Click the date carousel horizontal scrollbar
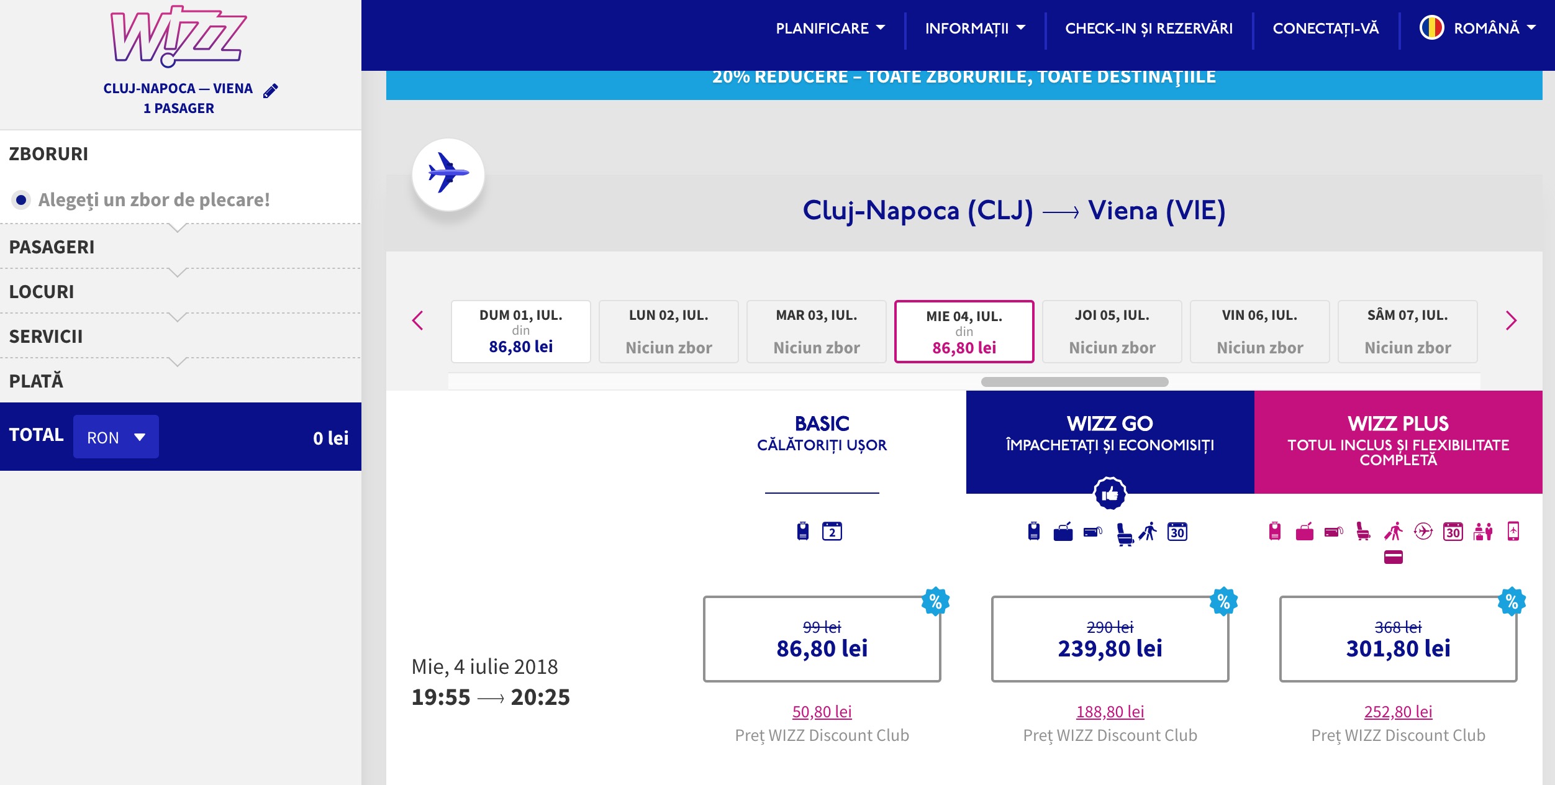The width and height of the screenshot is (1555, 785). click(x=1074, y=382)
